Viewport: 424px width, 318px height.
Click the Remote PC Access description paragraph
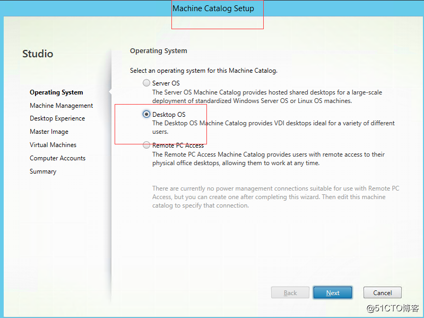(x=269, y=159)
